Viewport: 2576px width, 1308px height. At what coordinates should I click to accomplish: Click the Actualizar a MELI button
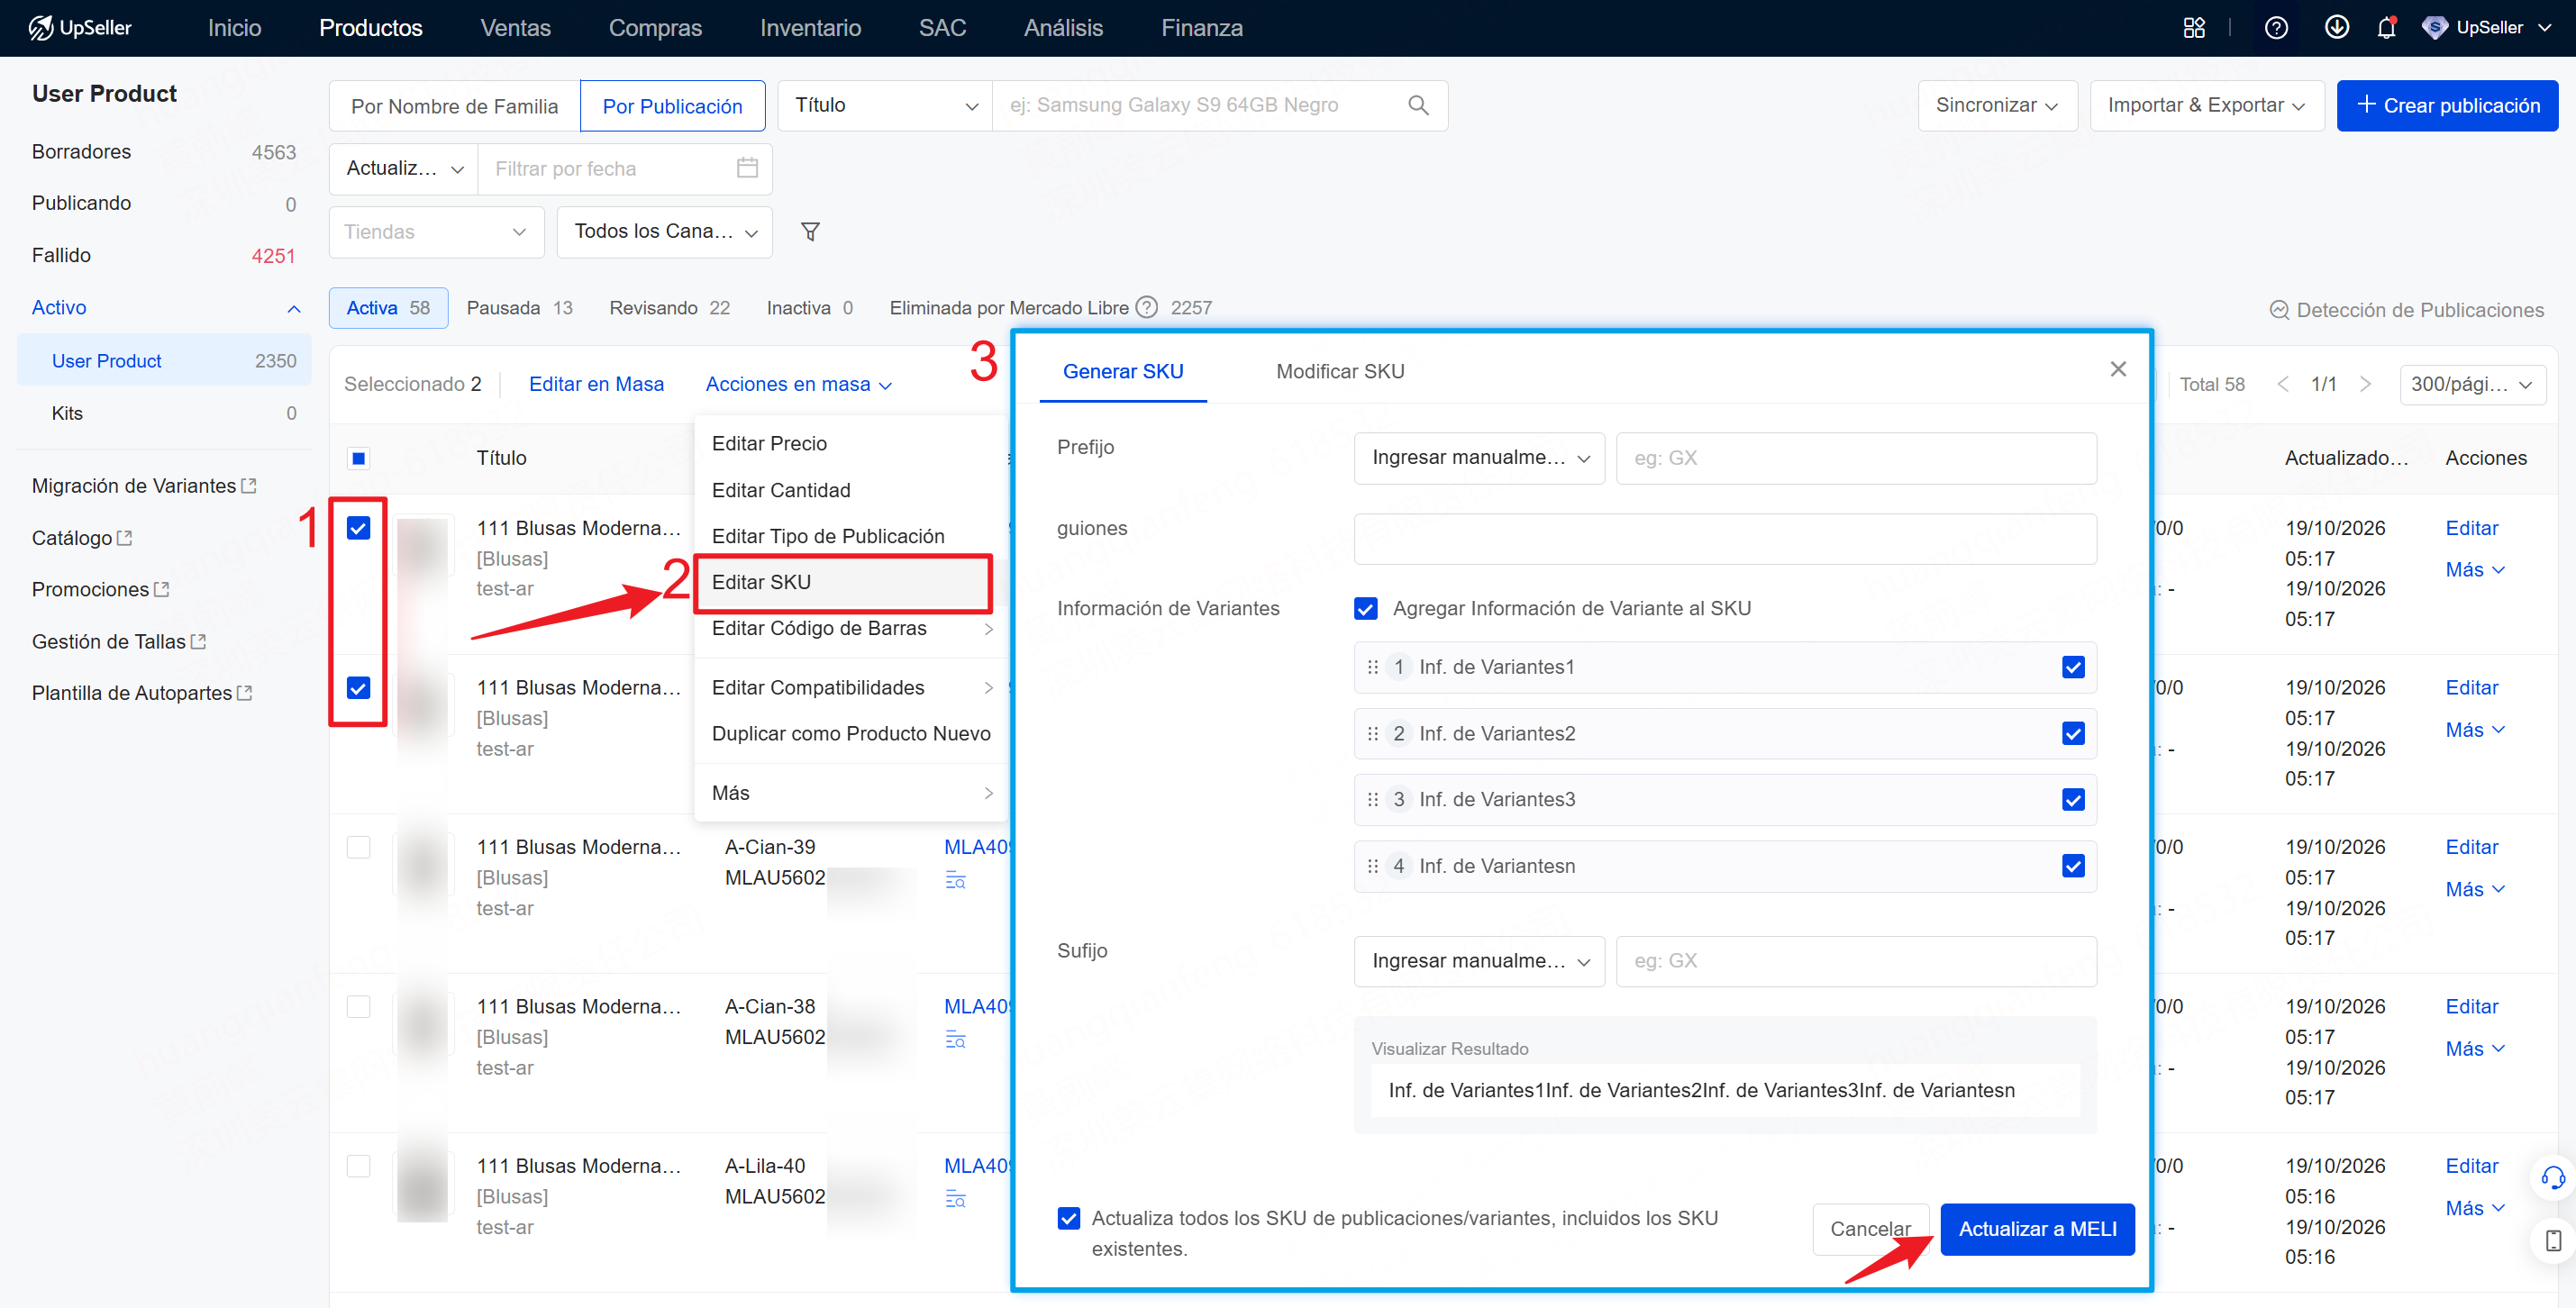(x=2037, y=1228)
